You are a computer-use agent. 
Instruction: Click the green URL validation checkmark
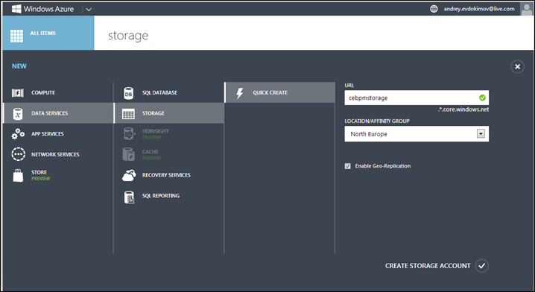[482, 98]
